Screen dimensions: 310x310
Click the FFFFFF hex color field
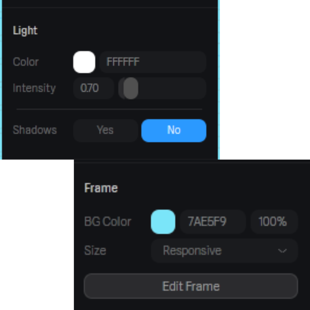(153, 62)
